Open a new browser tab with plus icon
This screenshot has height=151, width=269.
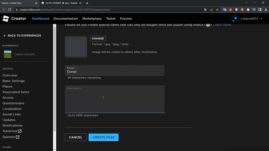coord(87,3)
